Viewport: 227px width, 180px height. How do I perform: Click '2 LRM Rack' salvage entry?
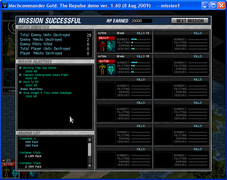pyautogui.click(x=33, y=156)
